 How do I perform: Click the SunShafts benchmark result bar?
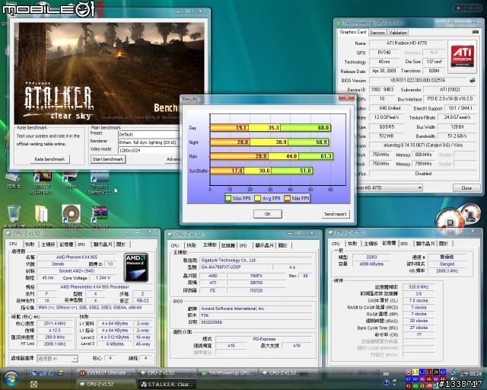coord(262,171)
